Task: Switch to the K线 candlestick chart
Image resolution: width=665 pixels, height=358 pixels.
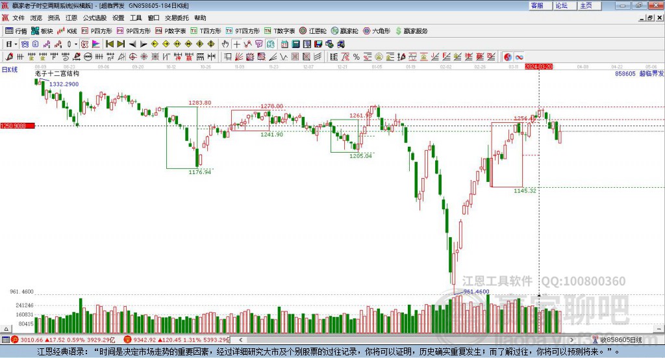Action: 67,31
